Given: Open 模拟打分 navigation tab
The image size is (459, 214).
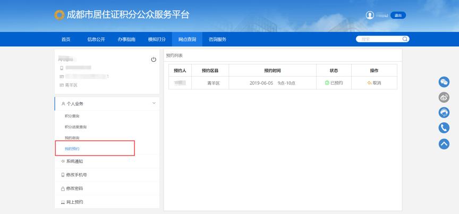Looking at the screenshot, I should 157,39.
